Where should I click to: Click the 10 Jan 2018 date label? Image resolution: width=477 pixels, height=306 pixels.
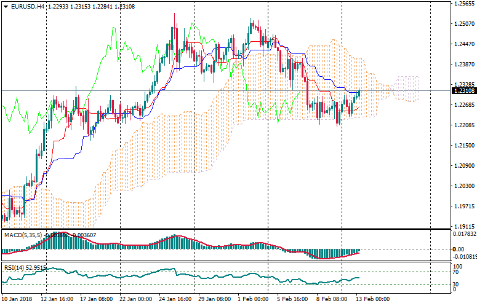point(18,299)
